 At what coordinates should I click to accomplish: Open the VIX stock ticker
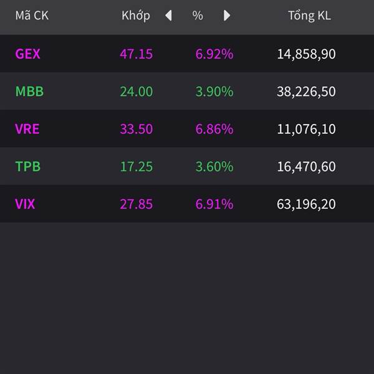[x=25, y=204]
